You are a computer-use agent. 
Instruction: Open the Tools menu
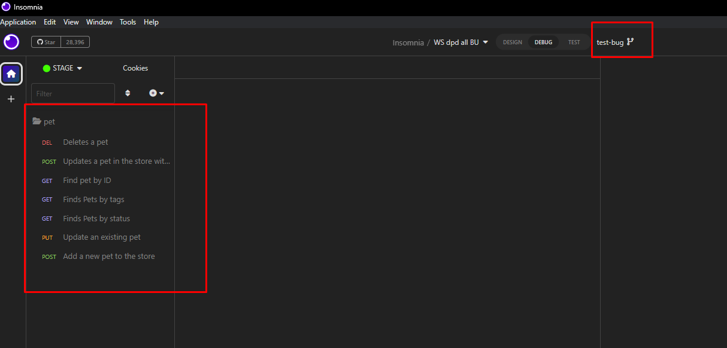tap(128, 22)
